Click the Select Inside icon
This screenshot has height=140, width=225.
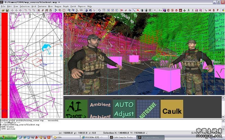(51, 10)
